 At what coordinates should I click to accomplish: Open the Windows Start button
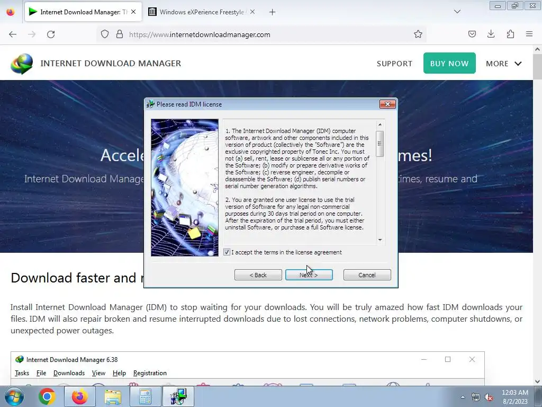[14, 396]
